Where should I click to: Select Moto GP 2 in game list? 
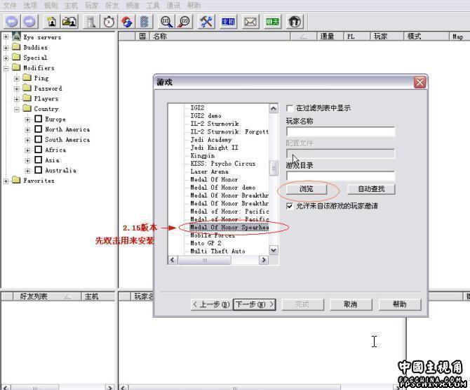click(206, 243)
